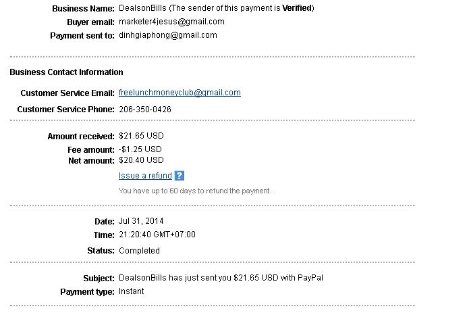Click the Instant payment type value
467x313 pixels.
pos(132,291)
